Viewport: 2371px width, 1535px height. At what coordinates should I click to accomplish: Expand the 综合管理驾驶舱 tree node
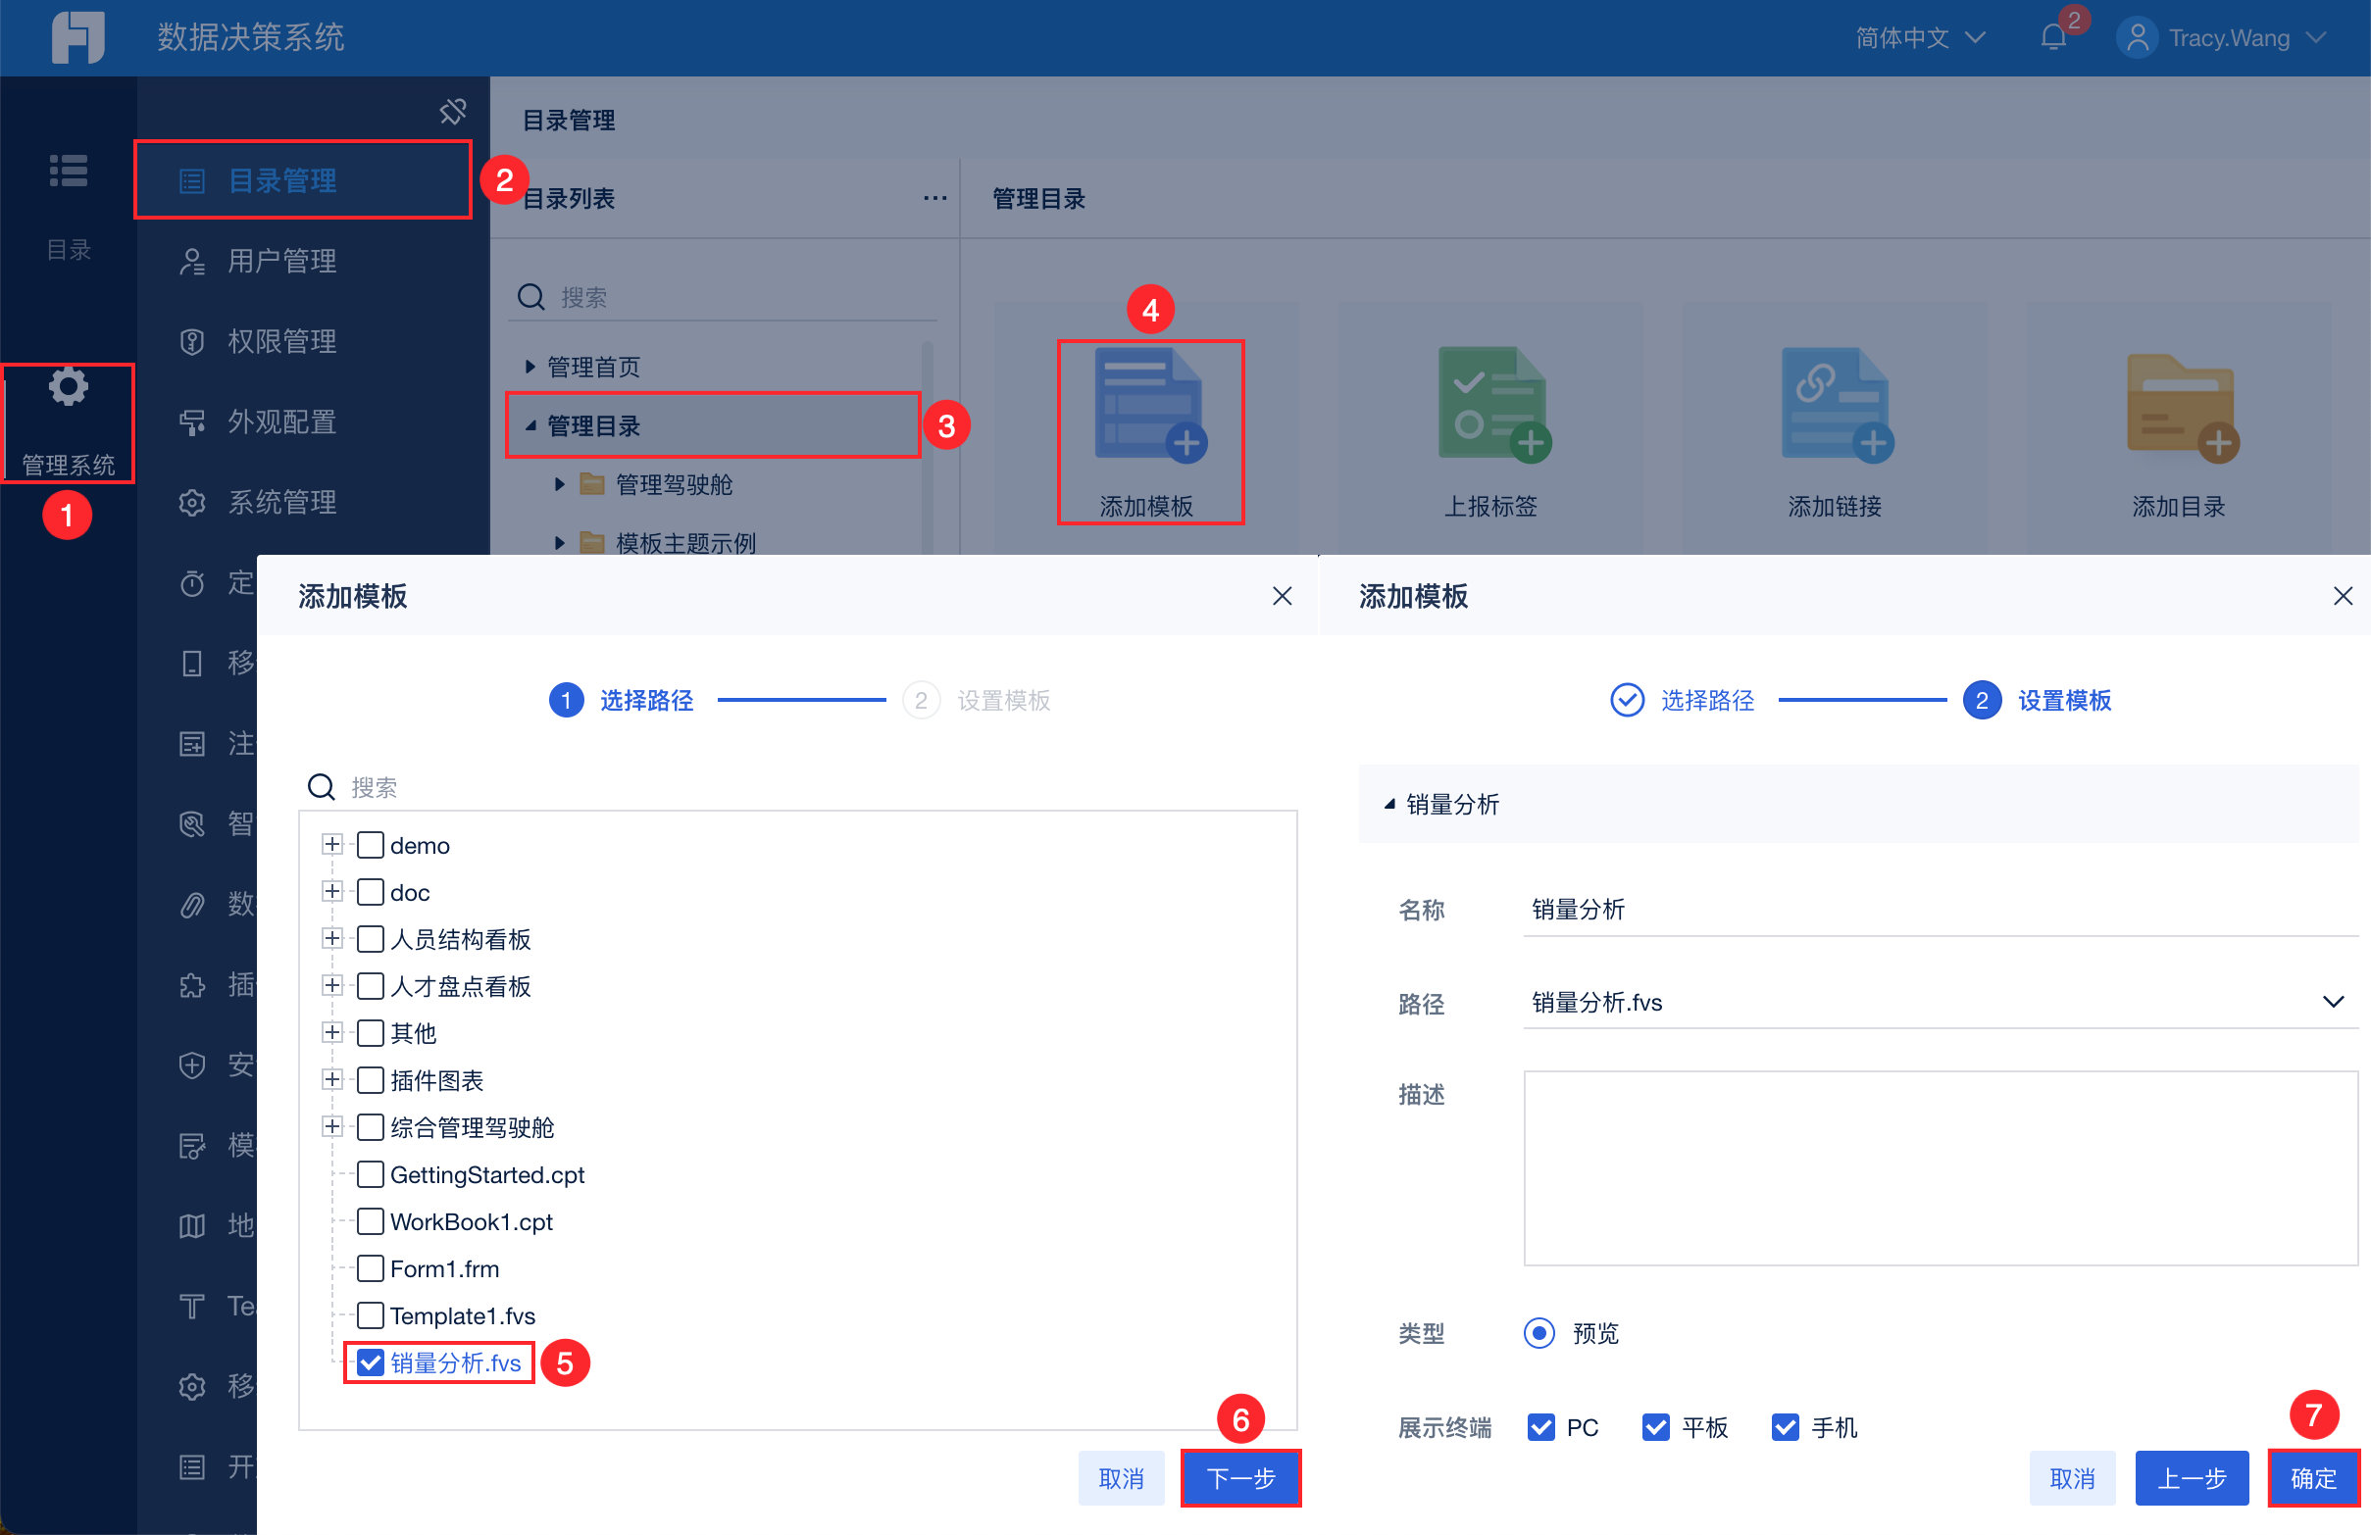[x=332, y=1126]
